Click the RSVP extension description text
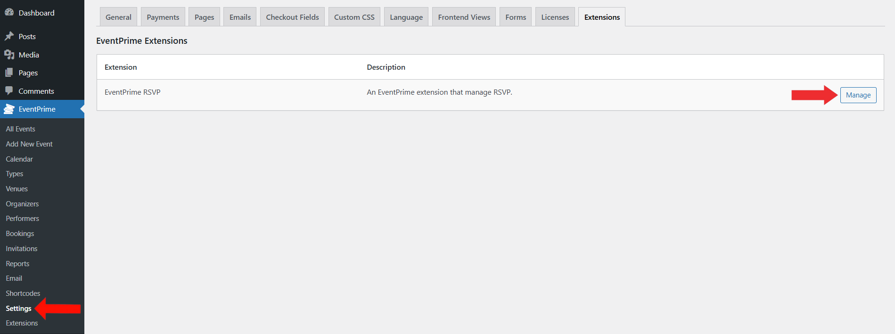This screenshot has height=334, width=895. click(439, 92)
